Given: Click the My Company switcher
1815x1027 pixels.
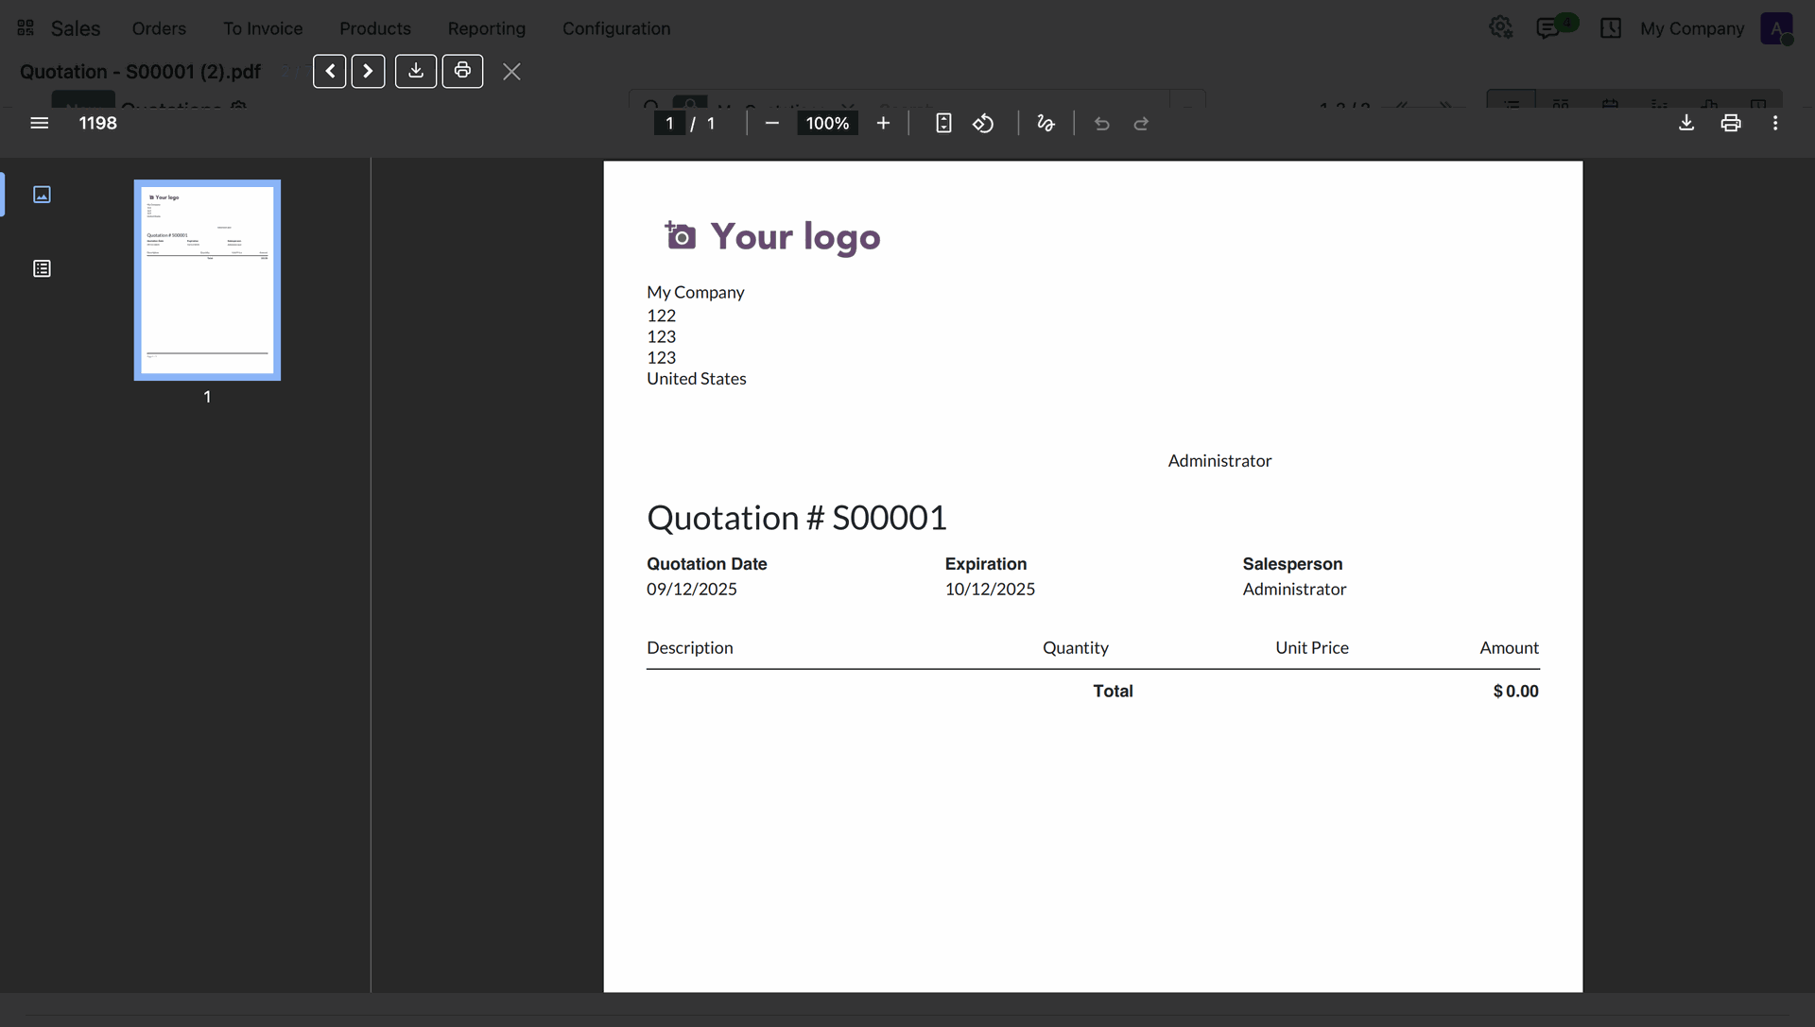Looking at the screenshot, I should click(x=1692, y=28).
